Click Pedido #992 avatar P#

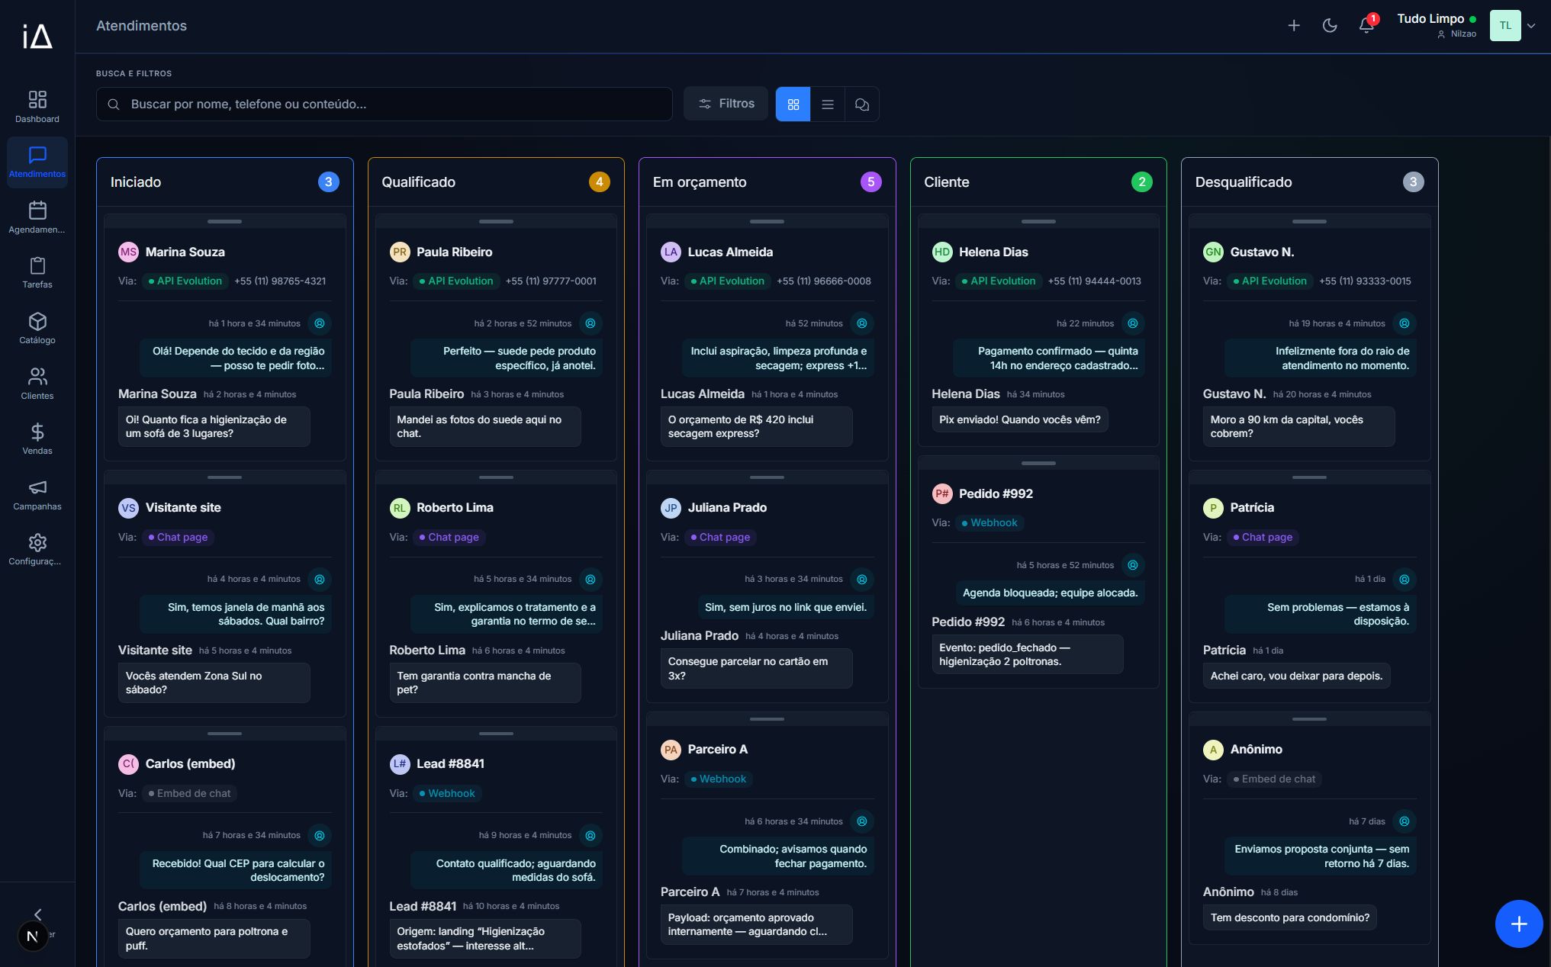(942, 493)
